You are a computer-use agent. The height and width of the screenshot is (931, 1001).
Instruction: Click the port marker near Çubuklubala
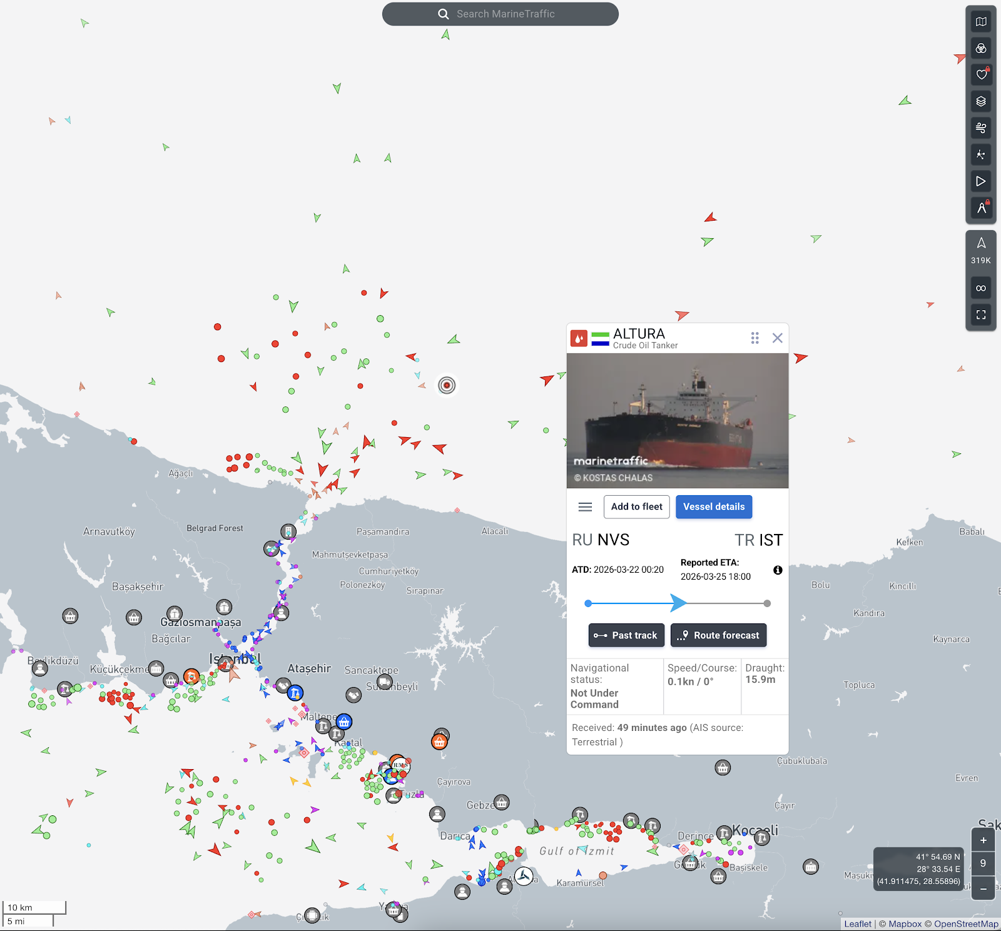pyautogui.click(x=723, y=768)
